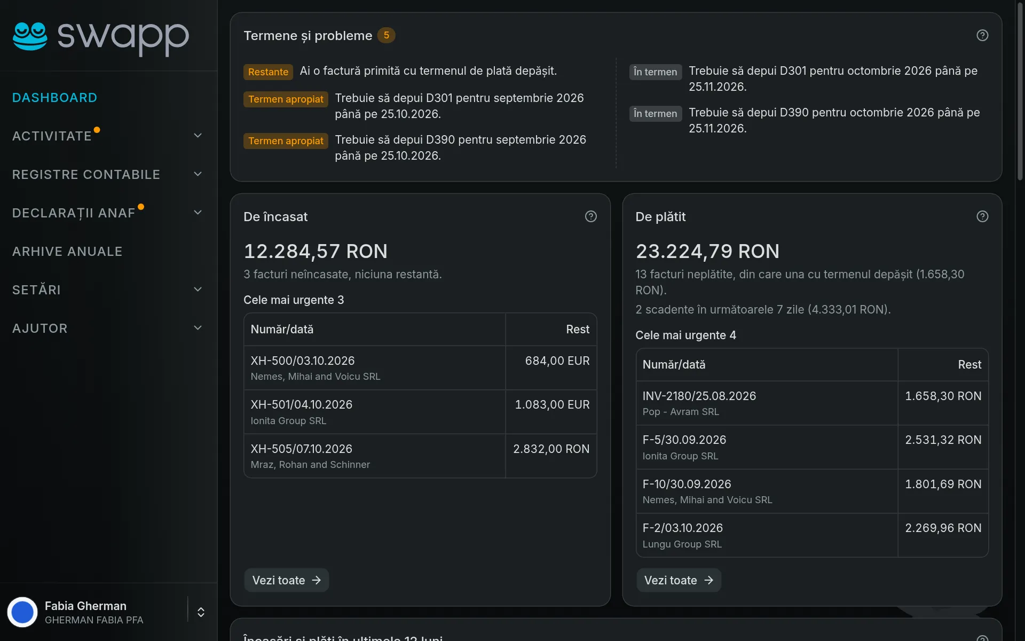Click Termen apropiat badge for D390
The image size is (1025, 641).
tap(286, 141)
